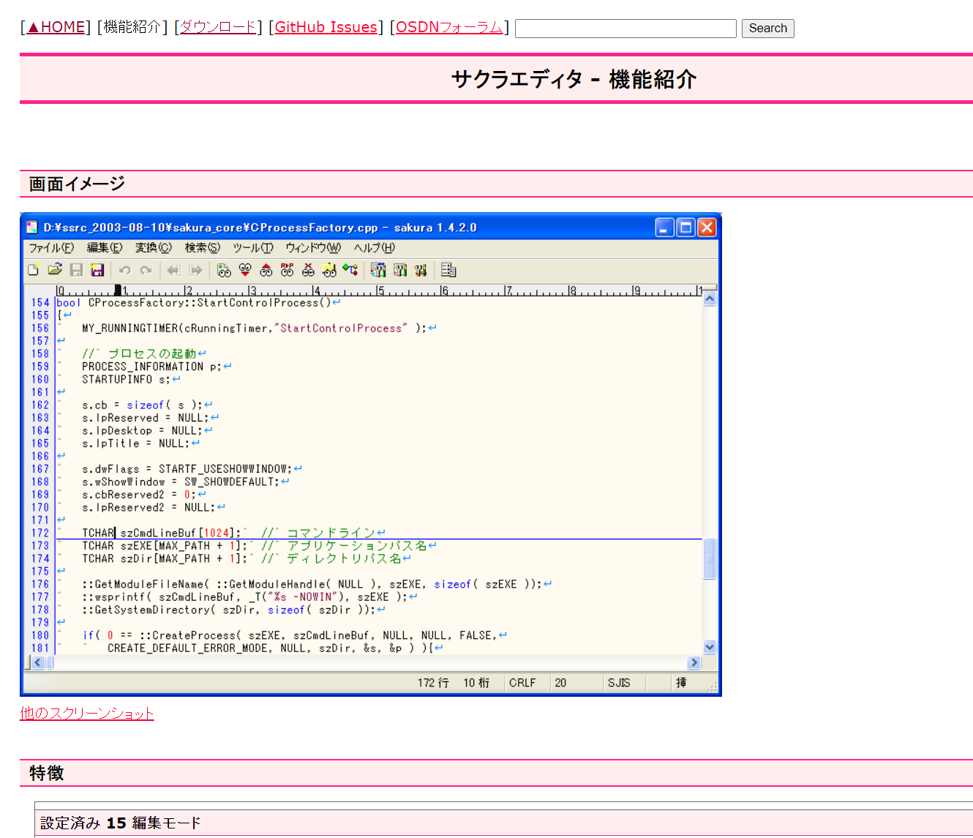Screen dimensions: 973x838
Task: Open the ツール(T) menu
Action: [253, 247]
